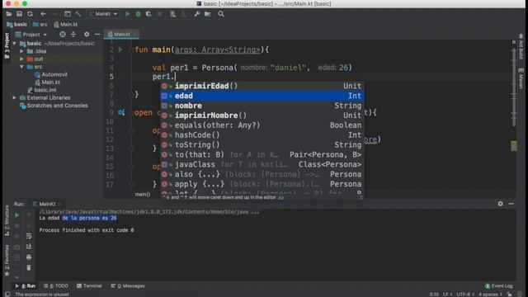This screenshot has height=297, width=528.
Task: Click the Run with Coverage icon
Action: point(148,14)
